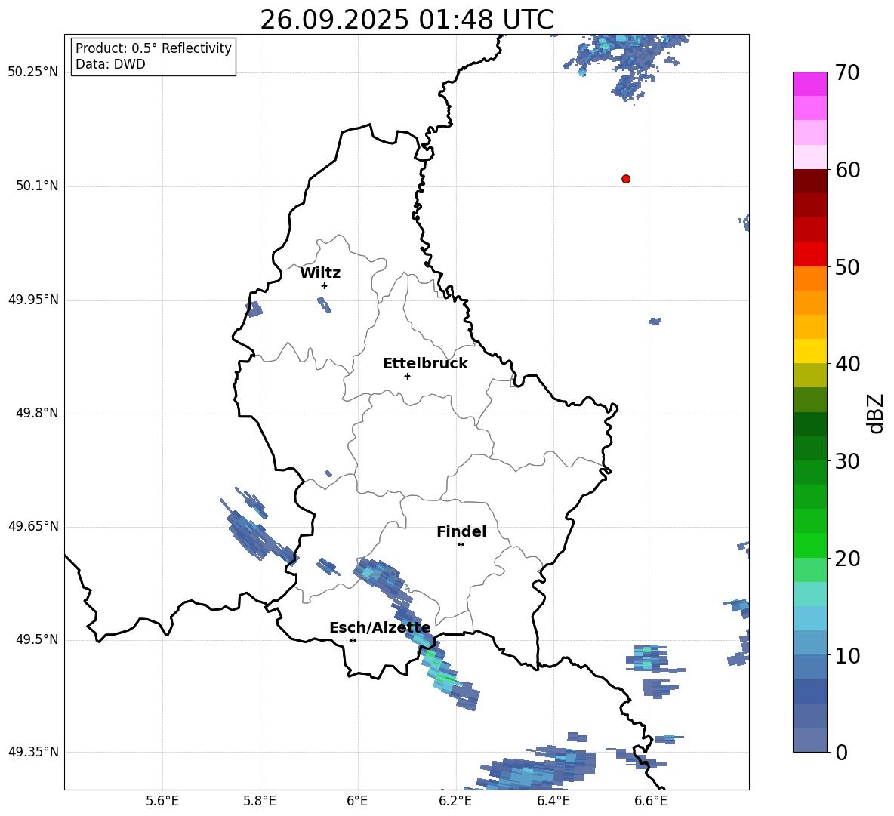Click the Esch/Alzette location cross marker
Viewport: 894px width, 816px height.
pos(353,640)
